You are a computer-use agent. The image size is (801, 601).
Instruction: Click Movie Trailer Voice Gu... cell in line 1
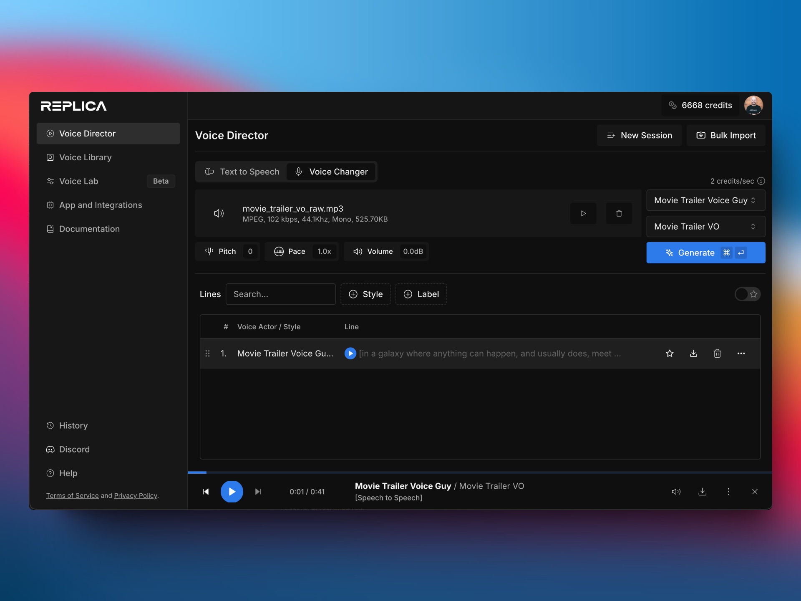(285, 354)
